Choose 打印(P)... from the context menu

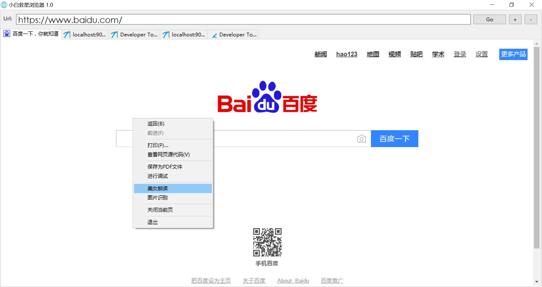pyautogui.click(x=173, y=145)
